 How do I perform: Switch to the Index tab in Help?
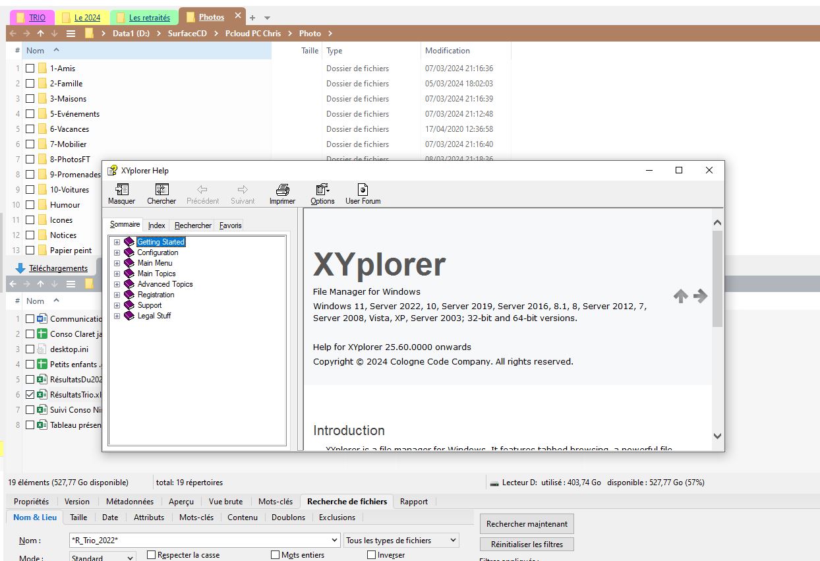pos(156,225)
